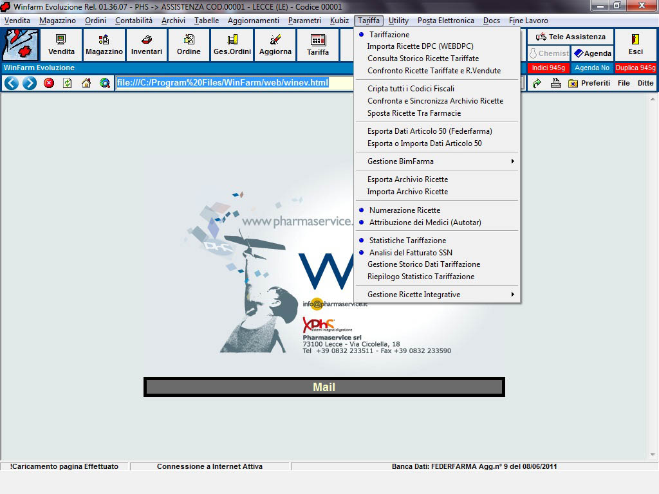The image size is (659, 494).
Task: Navigate back with the blue arrow
Action: (11, 83)
